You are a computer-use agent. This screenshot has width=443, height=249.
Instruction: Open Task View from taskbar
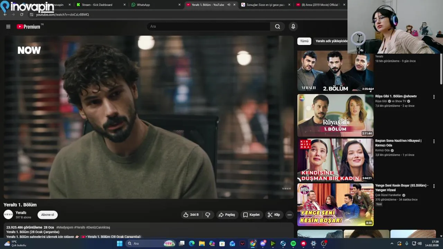(x=182, y=243)
